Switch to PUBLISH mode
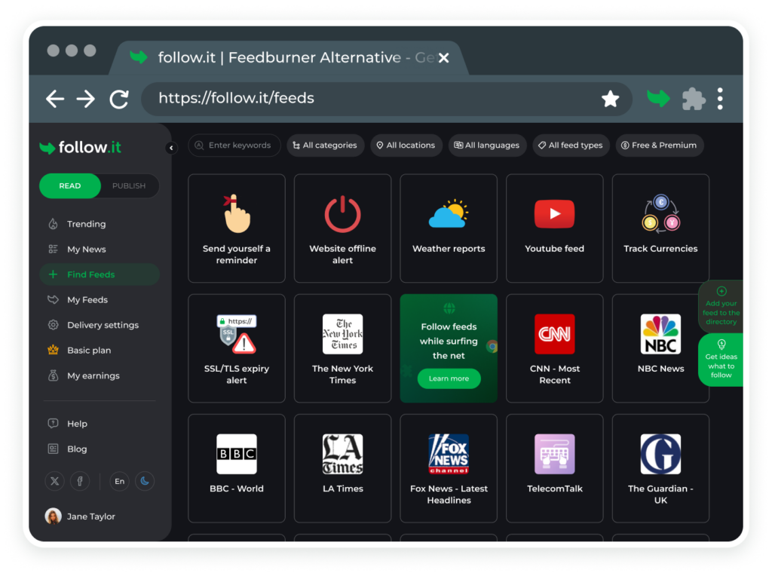 click(129, 185)
